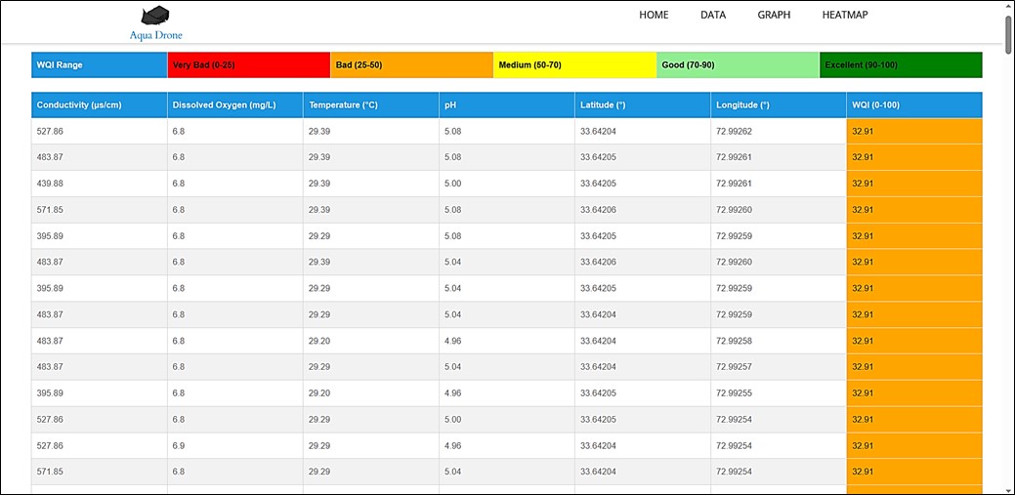
Task: Click the WQI (0-100) column header
Action: click(x=914, y=104)
